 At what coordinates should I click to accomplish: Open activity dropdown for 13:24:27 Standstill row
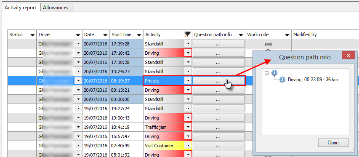[188, 72]
